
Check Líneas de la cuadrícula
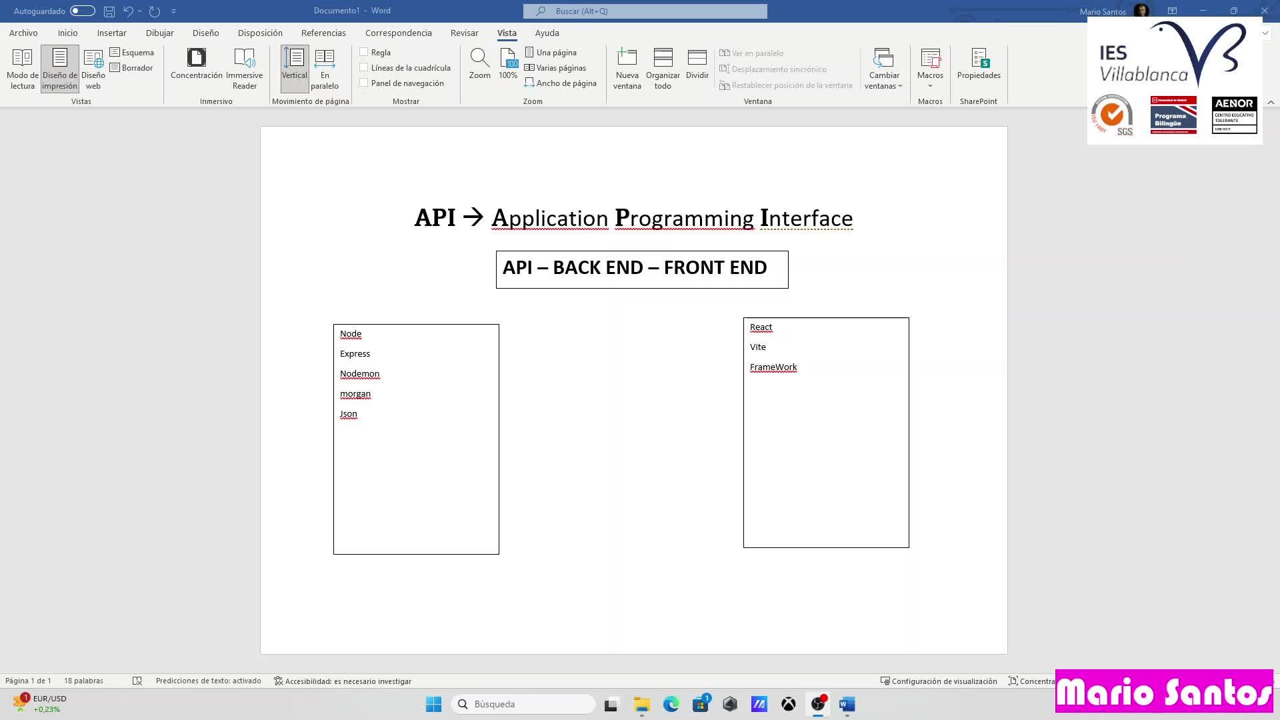(364, 67)
